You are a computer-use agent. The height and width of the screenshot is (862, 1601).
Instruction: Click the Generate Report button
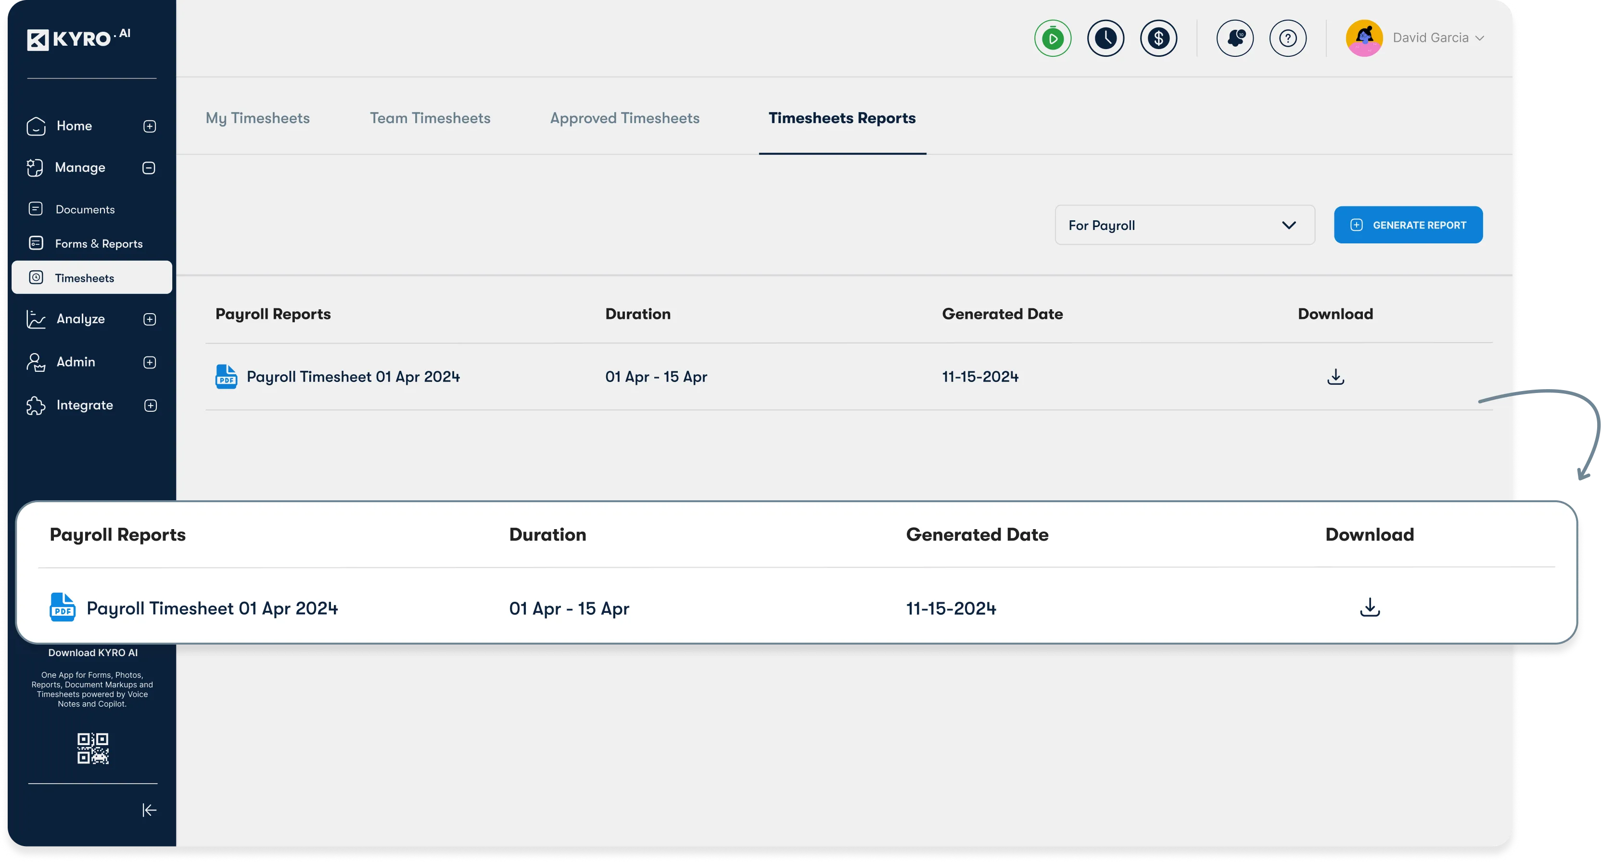click(x=1408, y=225)
